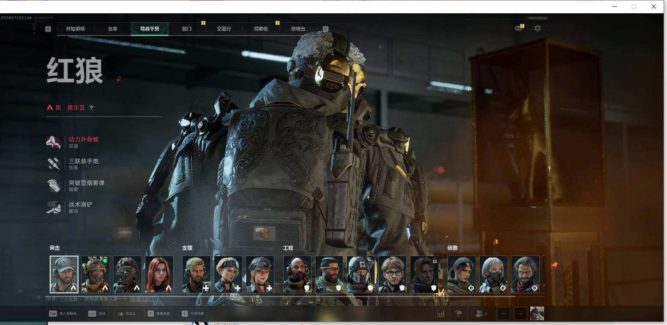Viewport: 667px width, 325px height.
Task: Click the 凯·席尔瓦 operator name text
Action: 70,108
